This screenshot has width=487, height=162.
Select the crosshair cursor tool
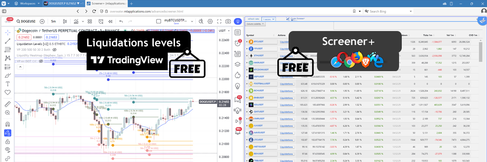pyautogui.click(x=8, y=32)
